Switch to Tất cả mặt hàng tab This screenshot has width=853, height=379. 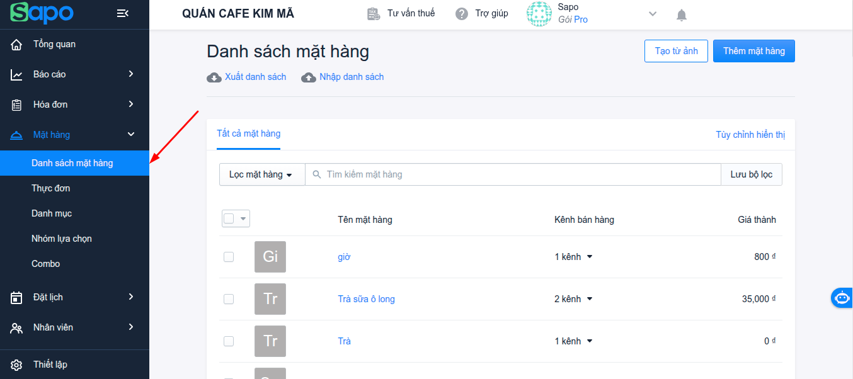249,133
